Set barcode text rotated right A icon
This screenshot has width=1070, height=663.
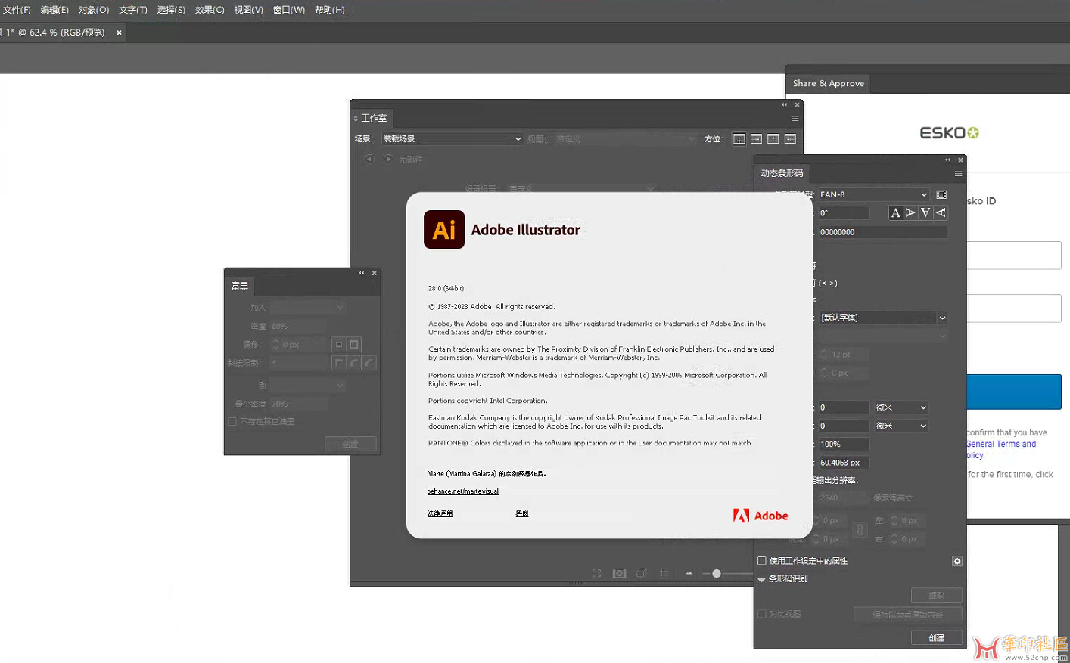[941, 213]
